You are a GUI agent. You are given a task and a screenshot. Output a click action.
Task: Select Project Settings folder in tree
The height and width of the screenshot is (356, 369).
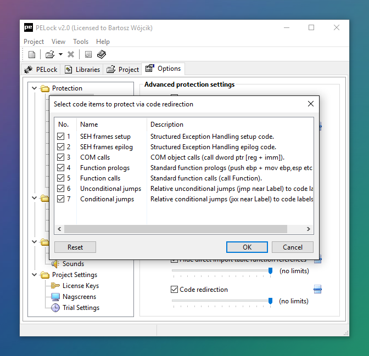[x=75, y=275]
